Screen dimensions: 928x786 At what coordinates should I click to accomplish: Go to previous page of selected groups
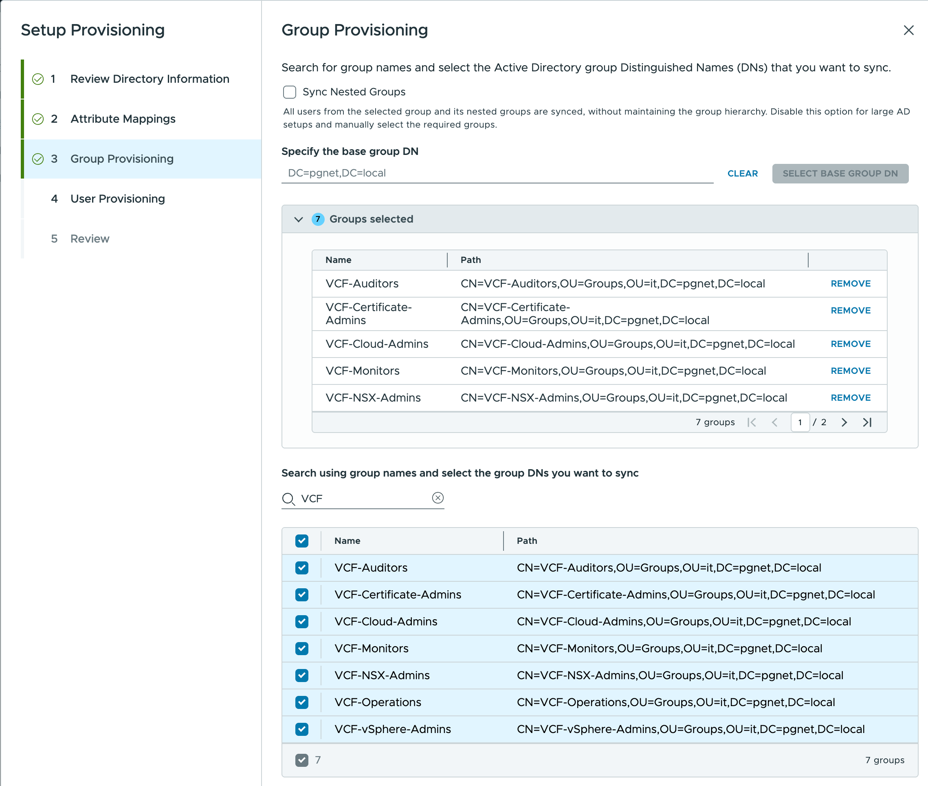774,422
